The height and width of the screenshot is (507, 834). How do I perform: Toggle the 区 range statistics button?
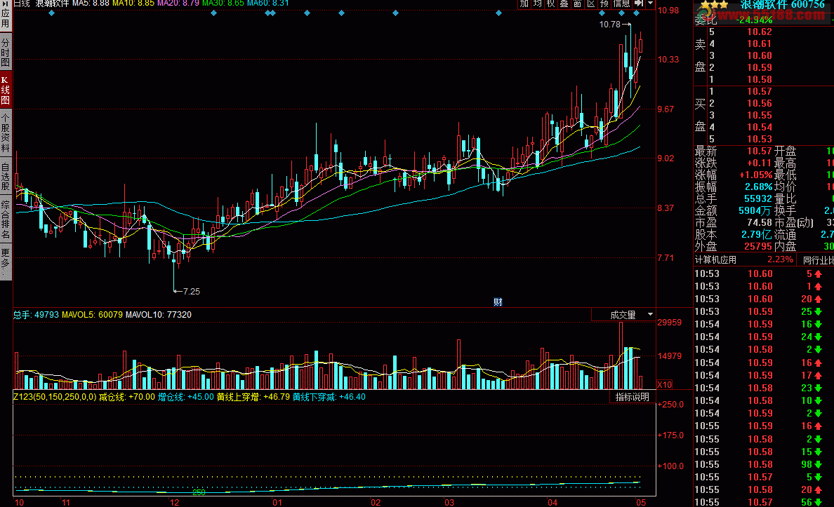click(x=591, y=4)
